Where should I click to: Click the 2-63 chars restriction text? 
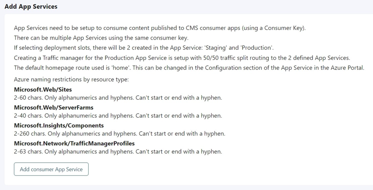[118, 151]
